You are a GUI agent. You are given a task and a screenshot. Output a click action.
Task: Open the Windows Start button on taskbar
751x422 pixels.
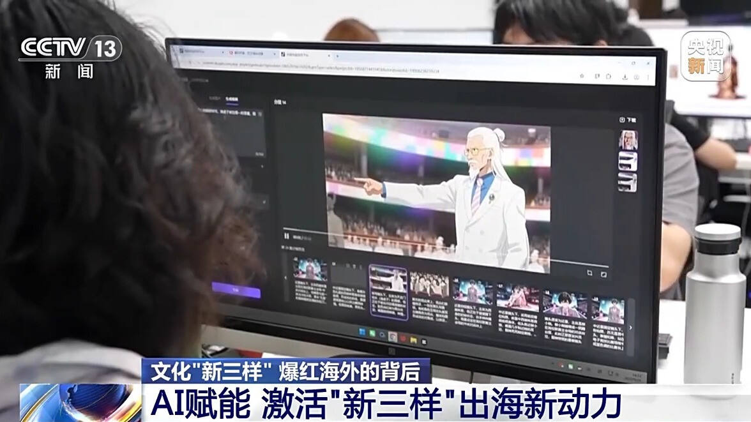pos(362,332)
